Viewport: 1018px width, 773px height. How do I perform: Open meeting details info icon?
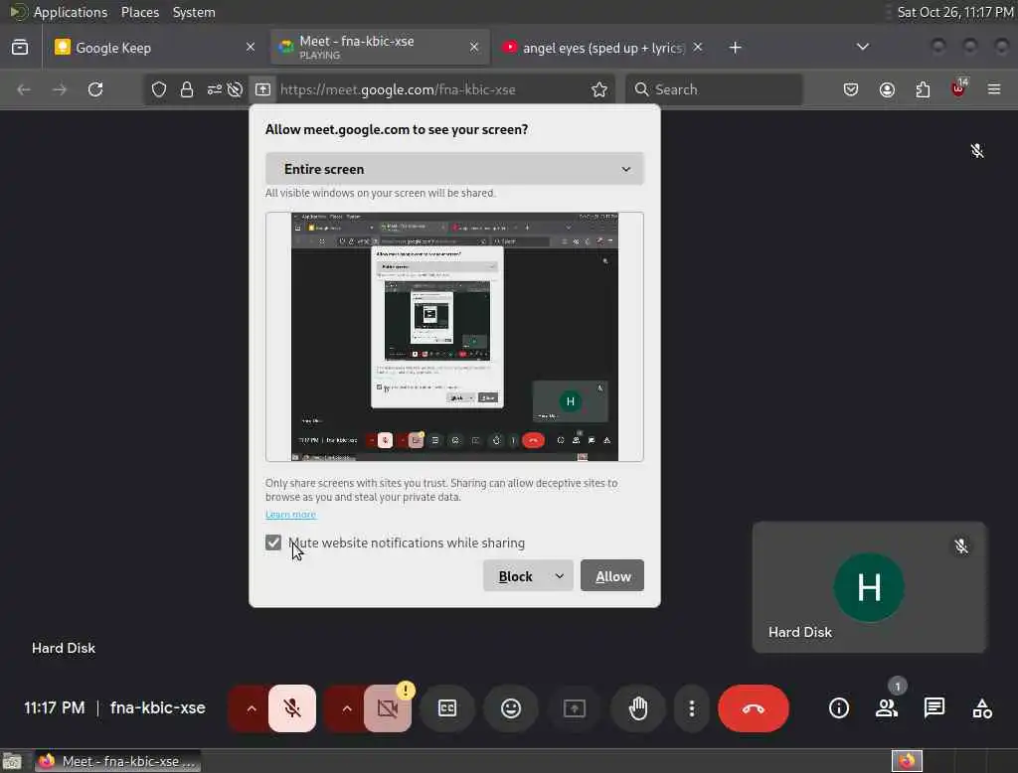click(839, 708)
